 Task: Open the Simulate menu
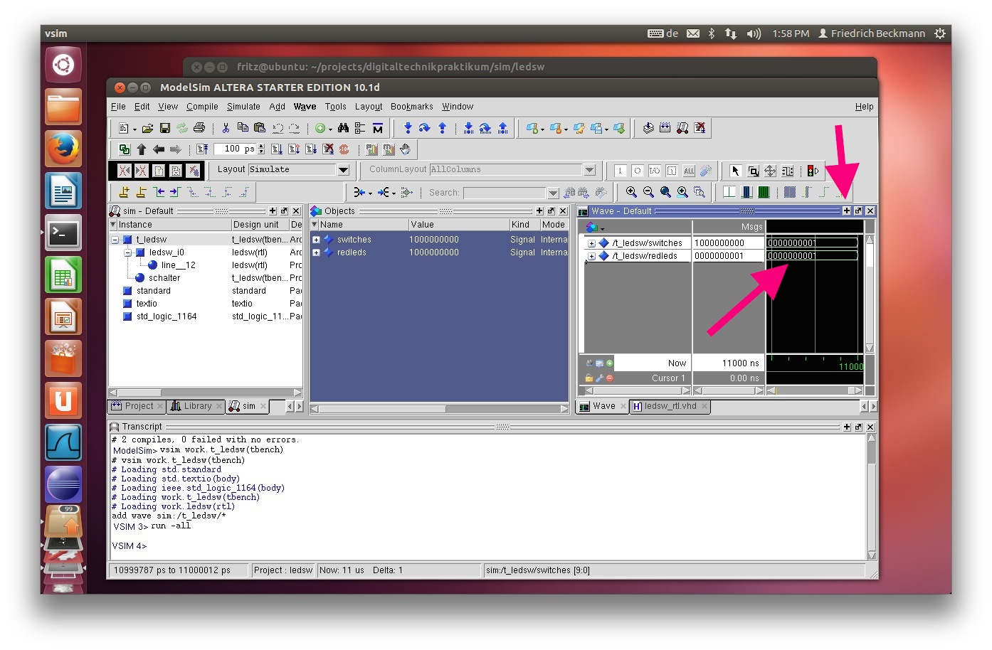point(243,107)
